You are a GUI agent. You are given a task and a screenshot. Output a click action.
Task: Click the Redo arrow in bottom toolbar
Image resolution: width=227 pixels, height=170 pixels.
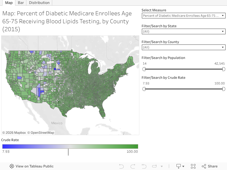tap(132, 166)
